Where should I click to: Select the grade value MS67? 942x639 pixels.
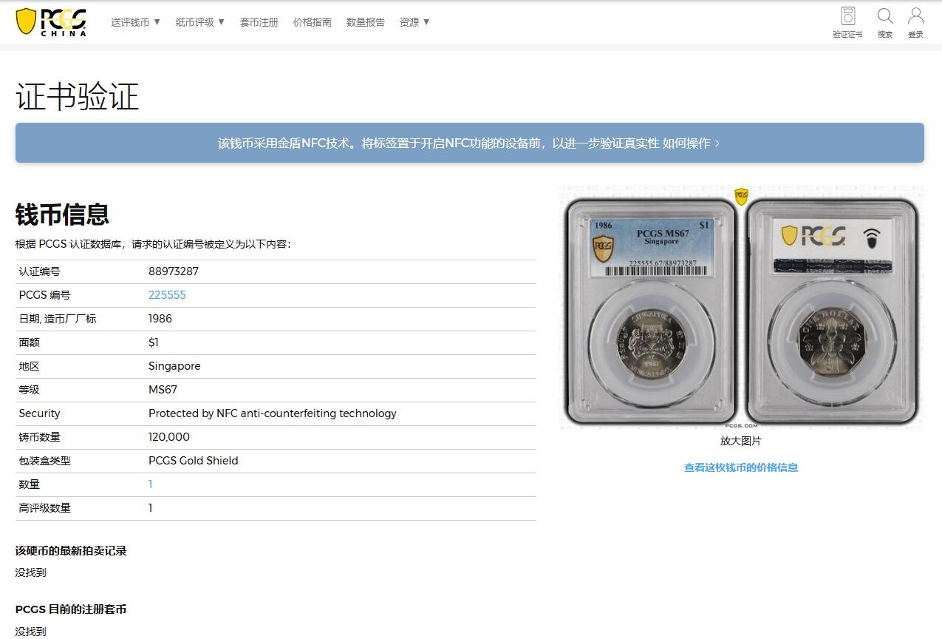click(x=163, y=390)
